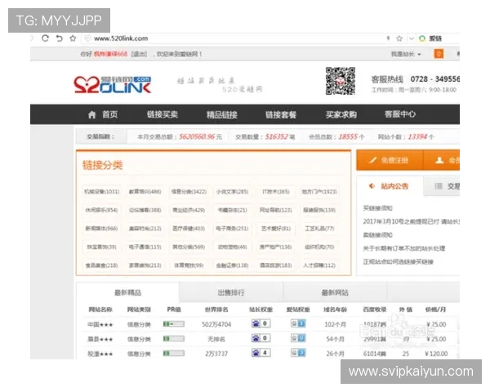Click the Baidu paw icon showing weight 4
This screenshot has height=392, width=490.
256,353
